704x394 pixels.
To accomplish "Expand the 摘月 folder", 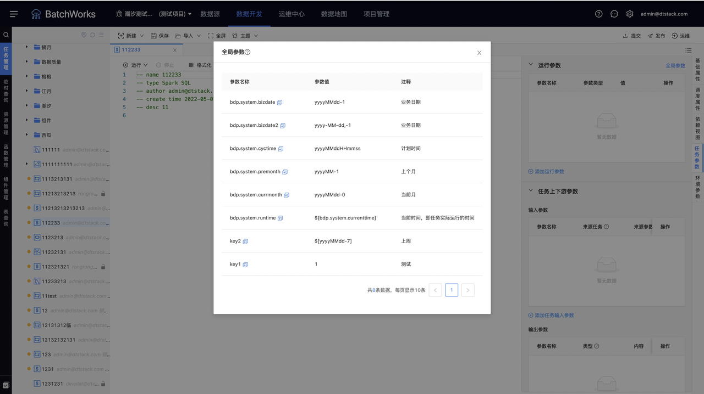I will tap(27, 47).
